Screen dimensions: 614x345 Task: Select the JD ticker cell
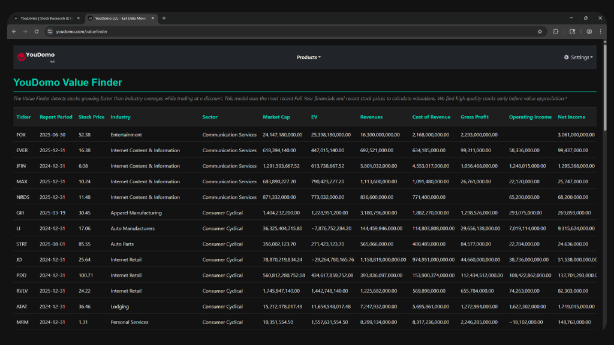tap(19, 260)
